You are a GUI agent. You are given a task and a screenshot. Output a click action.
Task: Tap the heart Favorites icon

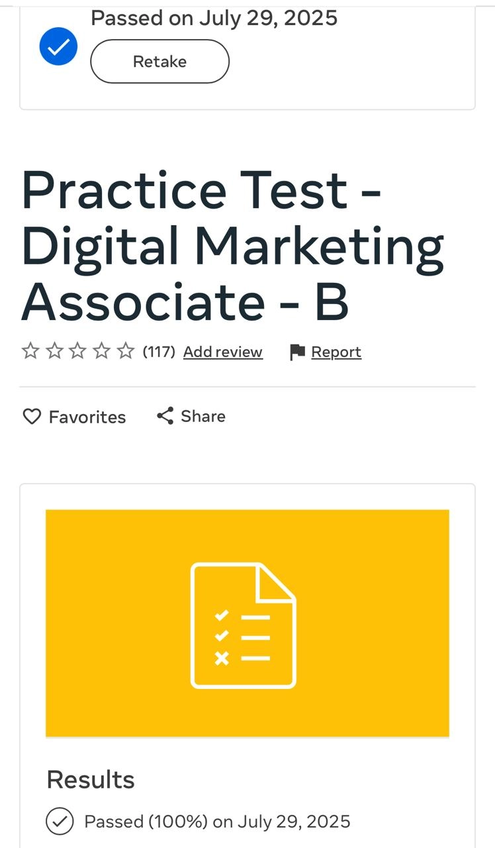pos(32,417)
